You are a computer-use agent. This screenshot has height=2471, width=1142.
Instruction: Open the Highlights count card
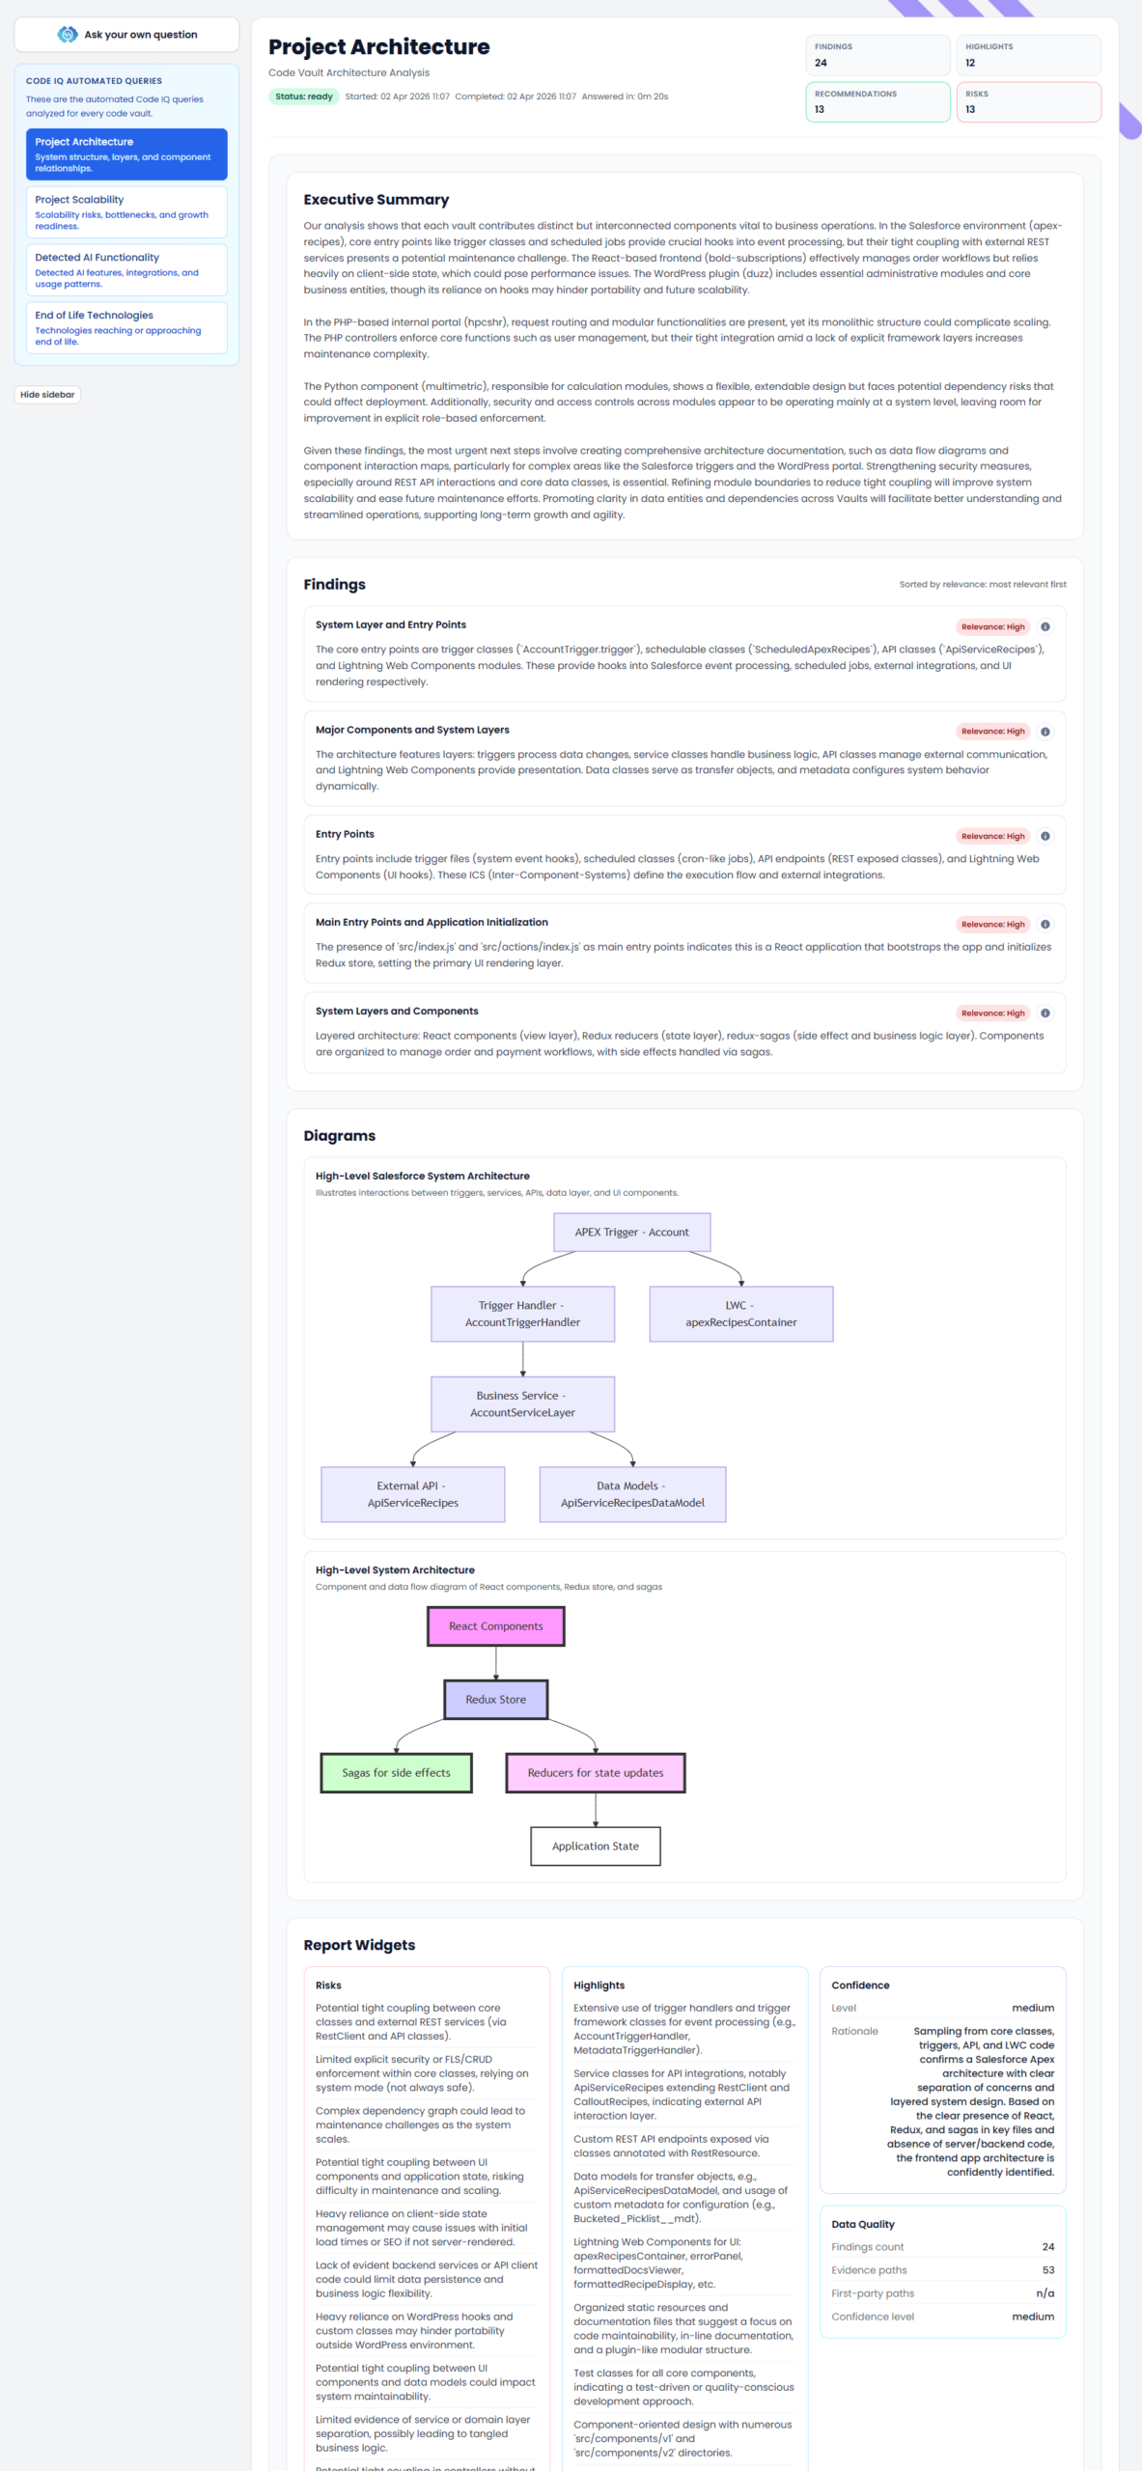pyautogui.click(x=1028, y=55)
